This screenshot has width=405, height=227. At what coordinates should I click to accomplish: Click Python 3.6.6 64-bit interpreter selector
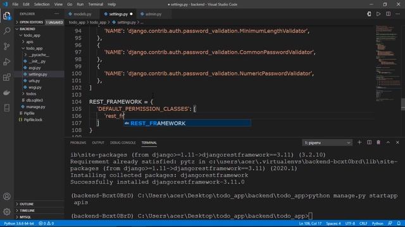point(19,223)
